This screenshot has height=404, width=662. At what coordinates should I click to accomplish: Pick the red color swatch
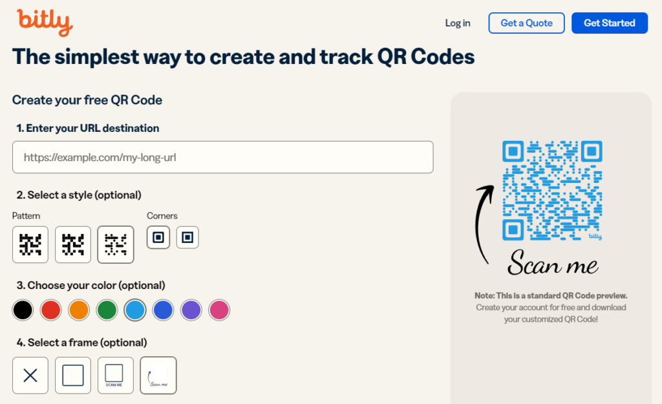[x=50, y=310]
